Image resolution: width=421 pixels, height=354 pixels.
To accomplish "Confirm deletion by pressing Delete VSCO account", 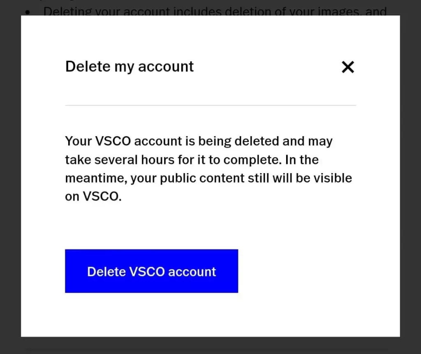I will coord(151,271).
